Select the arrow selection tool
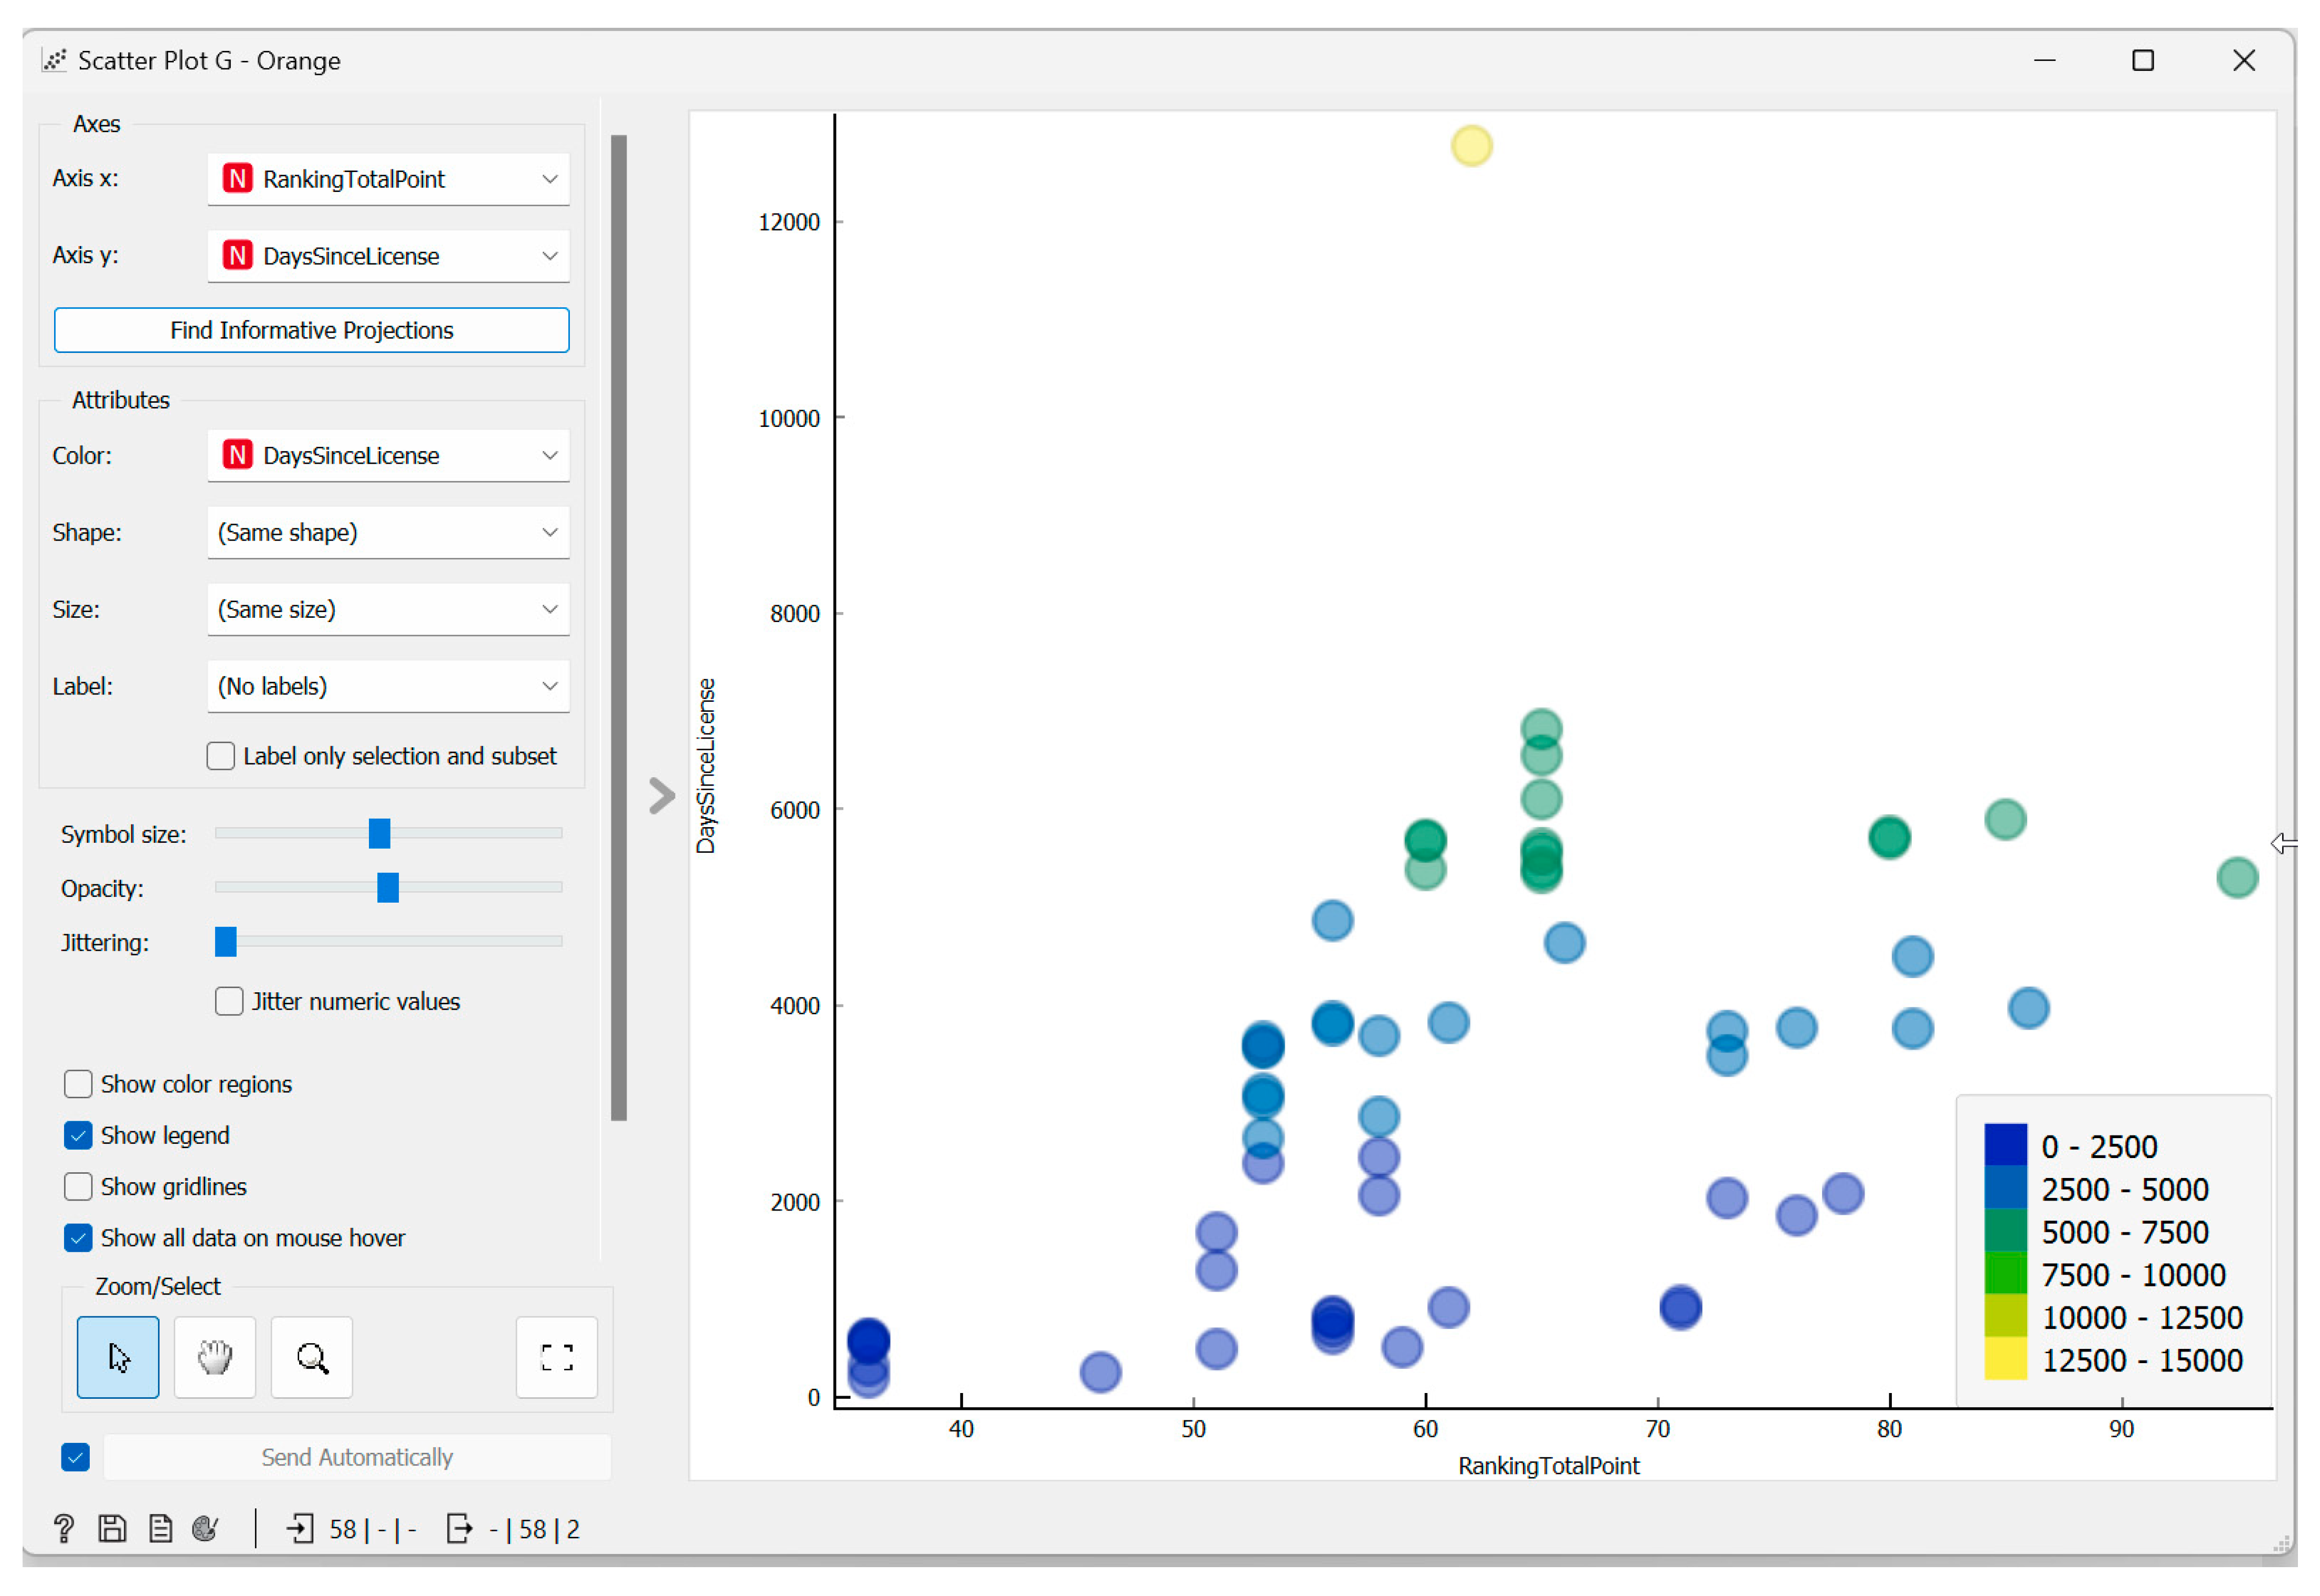Image resolution: width=2320 pixels, height=1596 pixels. click(x=117, y=1356)
